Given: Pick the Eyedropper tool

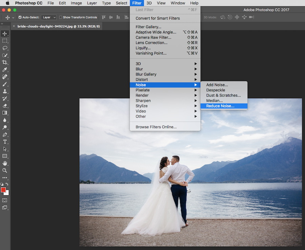Looking at the screenshot, I should (5, 70).
